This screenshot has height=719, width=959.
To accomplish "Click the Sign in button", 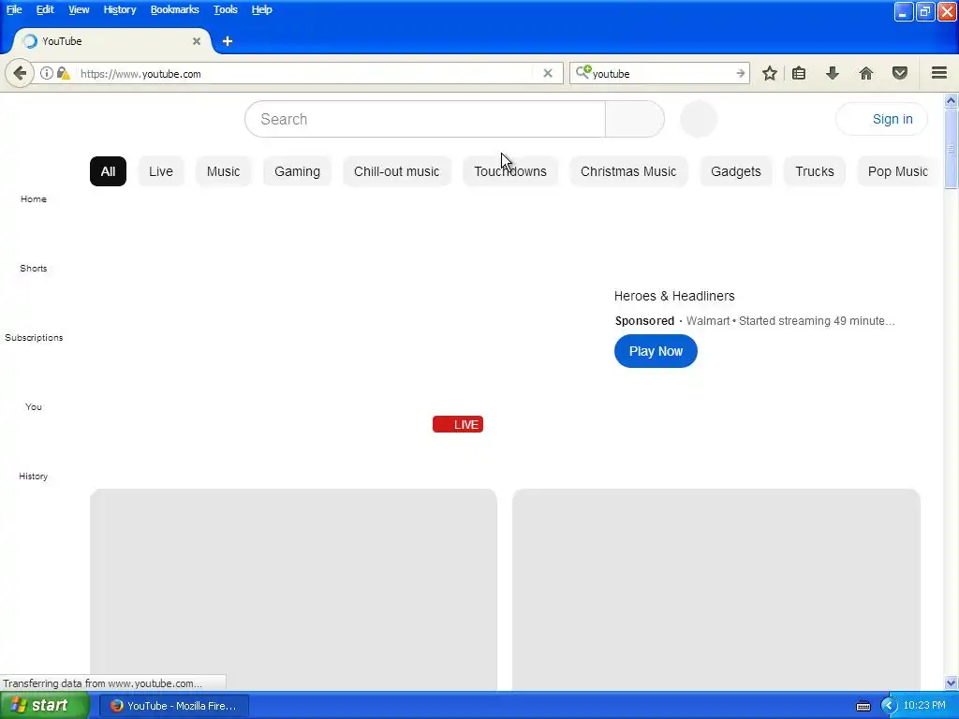I will tap(881, 119).
